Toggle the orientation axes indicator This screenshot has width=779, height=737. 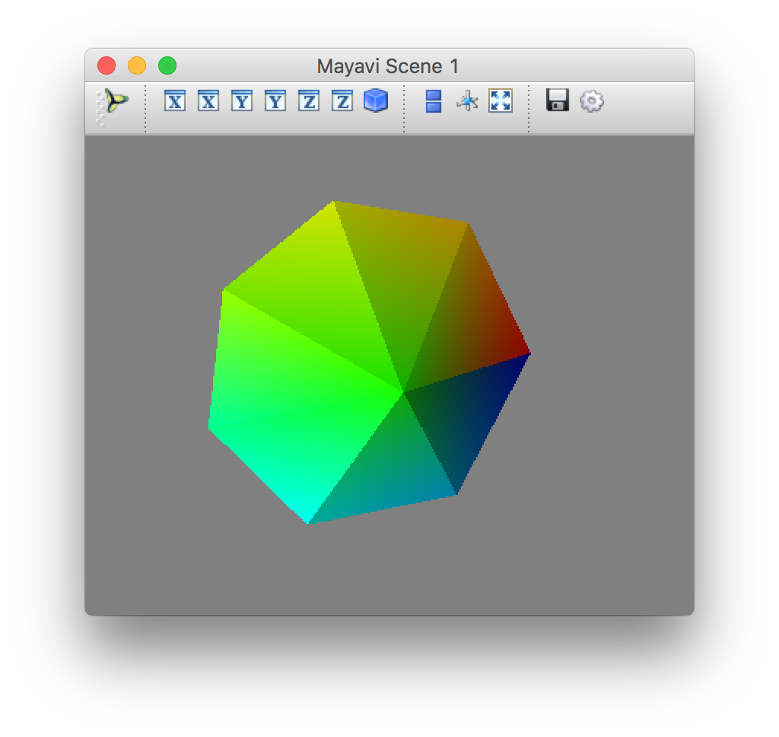pos(466,100)
